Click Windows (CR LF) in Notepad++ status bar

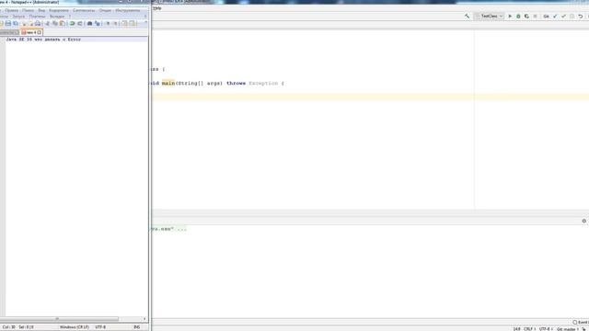click(75, 327)
